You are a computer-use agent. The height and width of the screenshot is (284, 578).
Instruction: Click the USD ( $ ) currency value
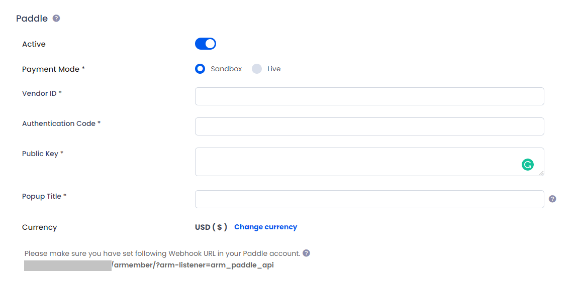[x=211, y=227]
